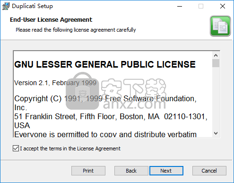234x183 pixels.
Task: Cancel the Duplicati installation
Action: (209, 171)
